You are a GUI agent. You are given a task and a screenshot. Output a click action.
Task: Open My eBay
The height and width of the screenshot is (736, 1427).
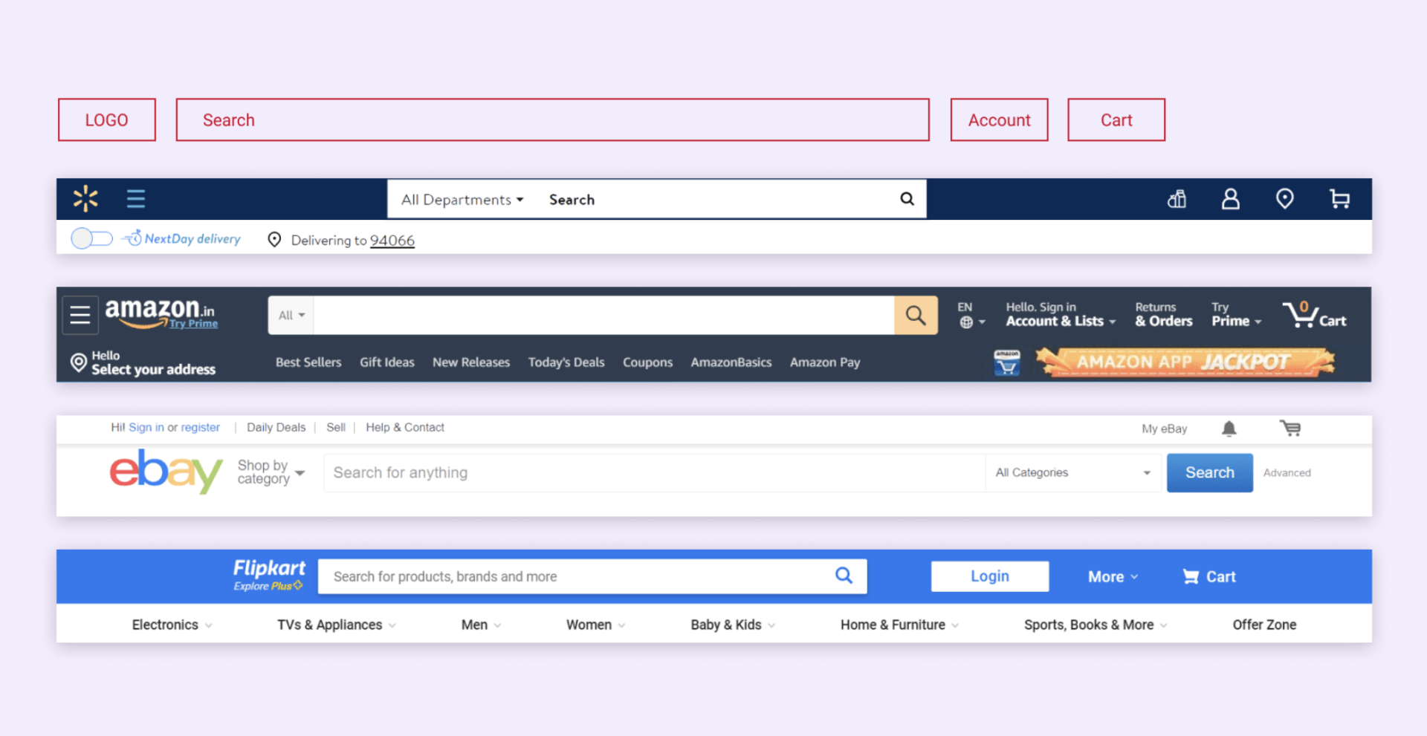click(1165, 429)
